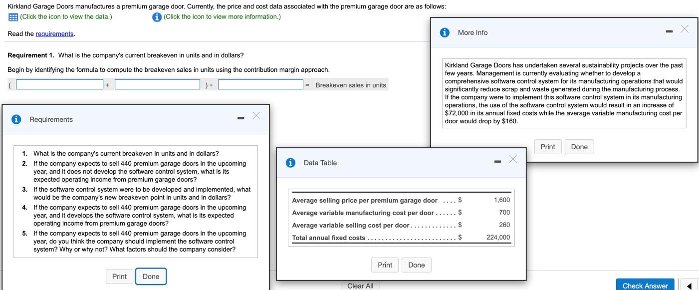Image resolution: width=699 pixels, height=290 pixels.
Task: Click 'Total annual fixed costs' label
Action: [329, 238]
